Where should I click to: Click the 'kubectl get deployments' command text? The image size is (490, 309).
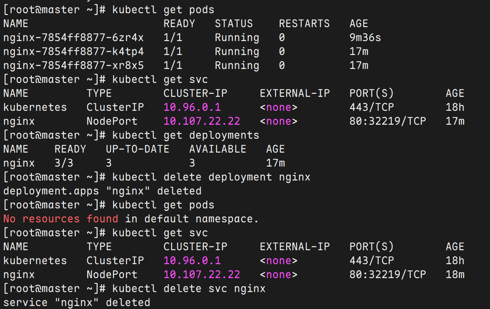click(186, 135)
